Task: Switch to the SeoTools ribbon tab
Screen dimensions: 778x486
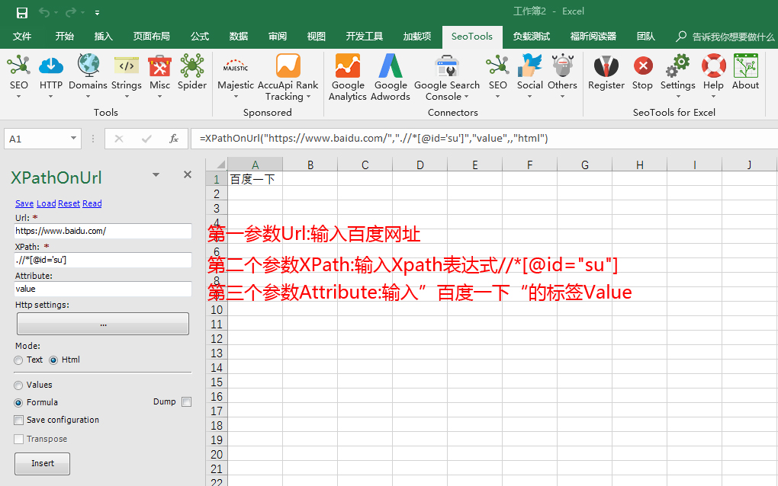Action: 472,35
